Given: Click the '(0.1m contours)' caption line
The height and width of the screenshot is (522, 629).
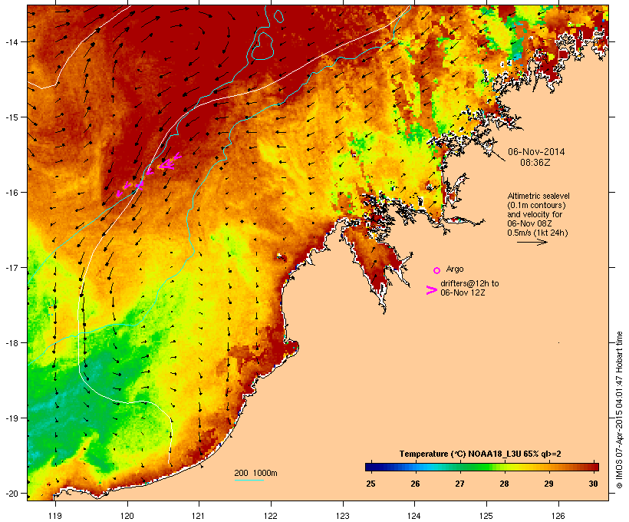Looking at the screenshot, I should (x=536, y=205).
